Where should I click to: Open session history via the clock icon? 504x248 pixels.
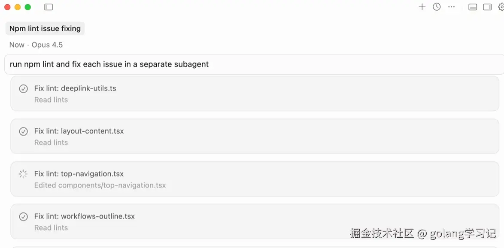437,7
